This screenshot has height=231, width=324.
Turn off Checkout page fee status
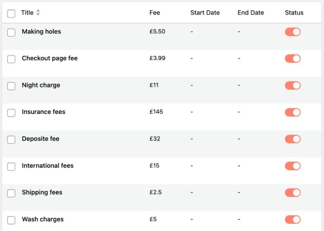click(293, 59)
